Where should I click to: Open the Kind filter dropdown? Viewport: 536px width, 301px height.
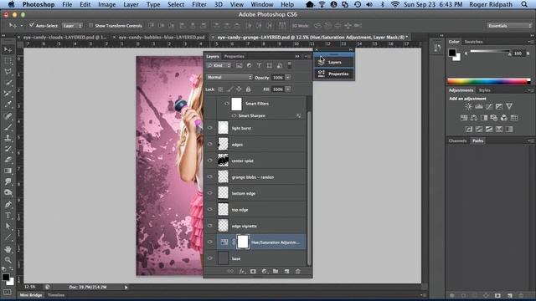pos(219,65)
